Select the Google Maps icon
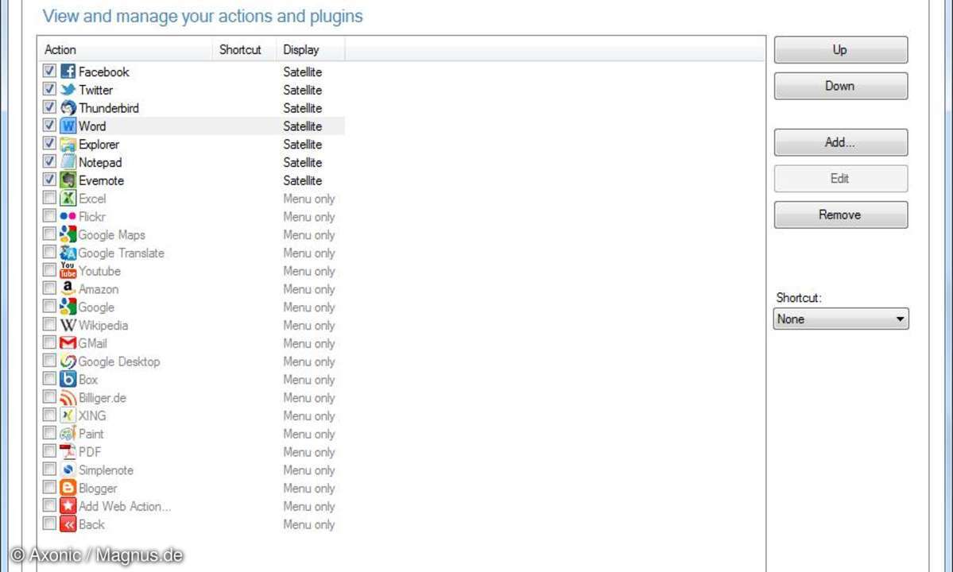Screen dimensions: 953x572 tap(68, 235)
